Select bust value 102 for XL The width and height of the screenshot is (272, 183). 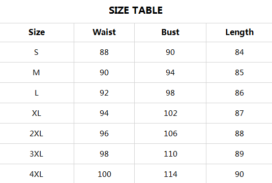click(170, 113)
